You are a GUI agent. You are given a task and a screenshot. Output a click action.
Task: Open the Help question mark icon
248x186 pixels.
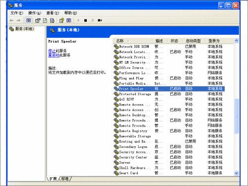click(x=62, y=20)
